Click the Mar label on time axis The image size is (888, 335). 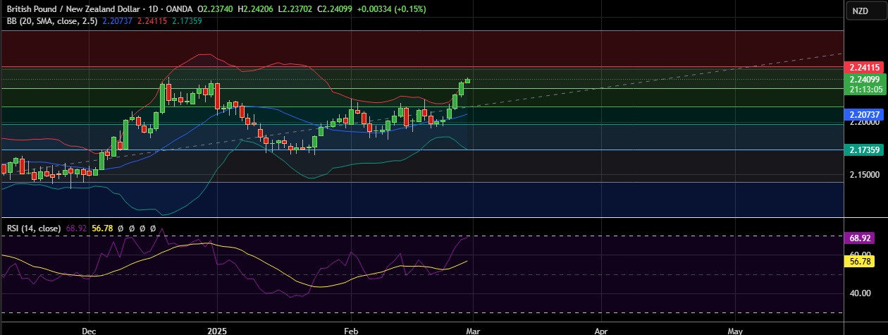473,329
